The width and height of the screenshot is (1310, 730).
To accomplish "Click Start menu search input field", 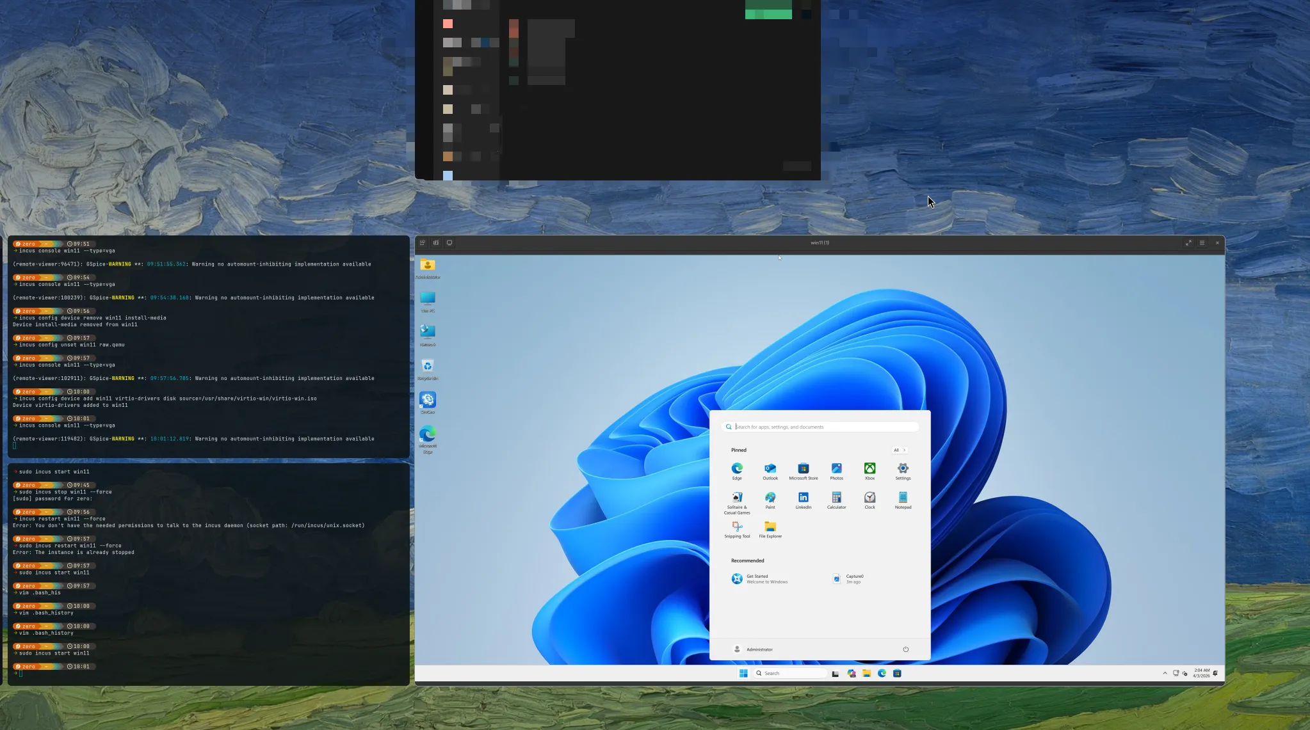I will (823, 427).
